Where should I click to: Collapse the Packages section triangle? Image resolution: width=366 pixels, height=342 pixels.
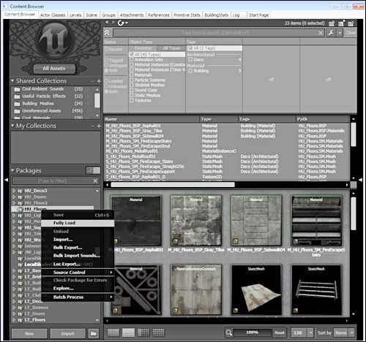pyautogui.click(x=12, y=170)
